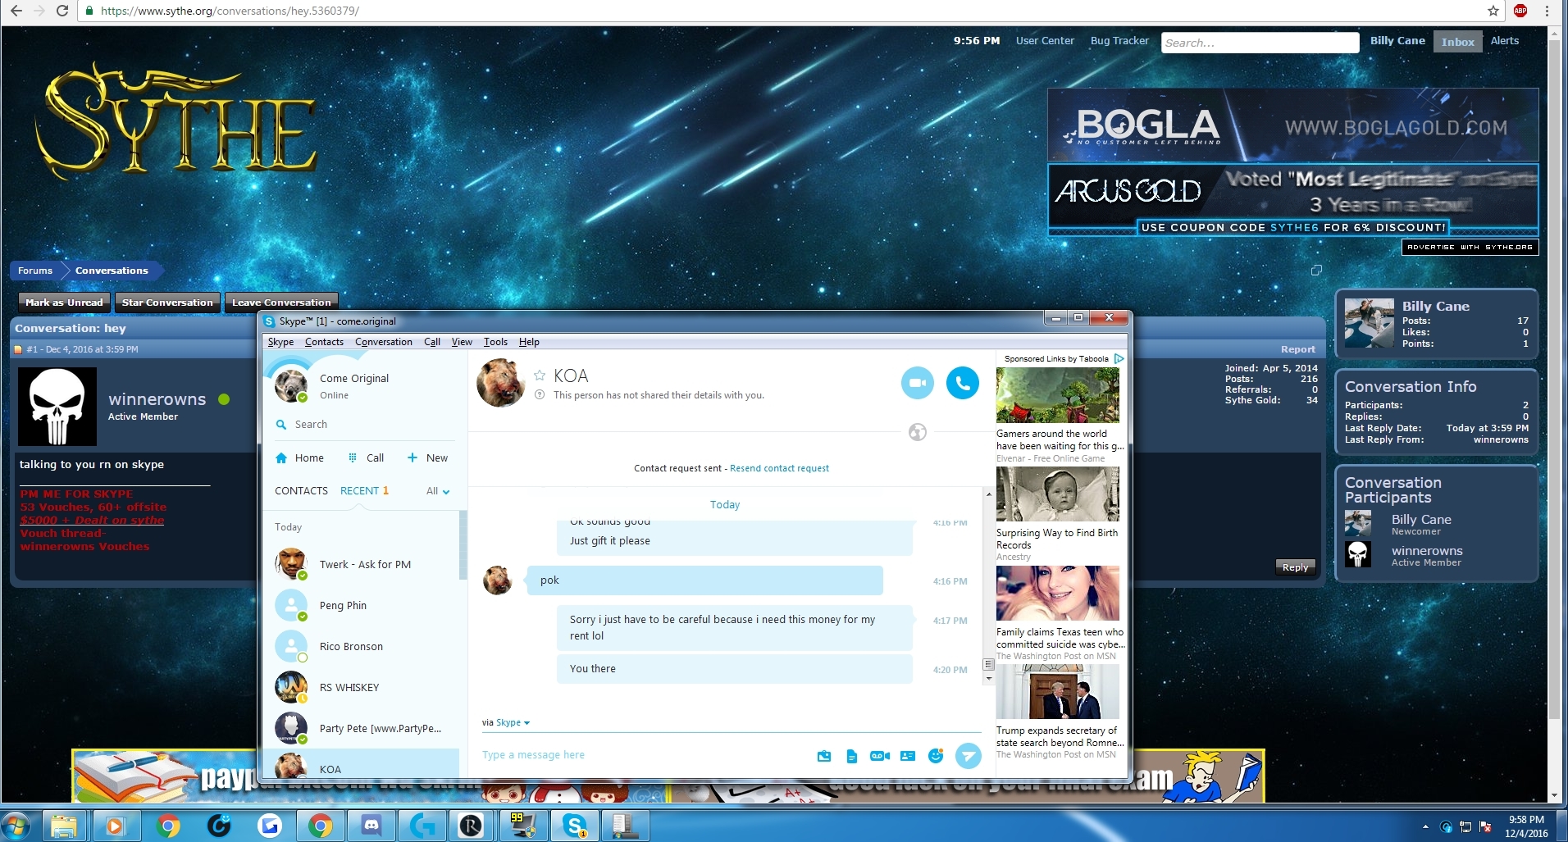The height and width of the screenshot is (842, 1568).
Task: Open the Conversation menu in Skype
Action: click(x=384, y=342)
